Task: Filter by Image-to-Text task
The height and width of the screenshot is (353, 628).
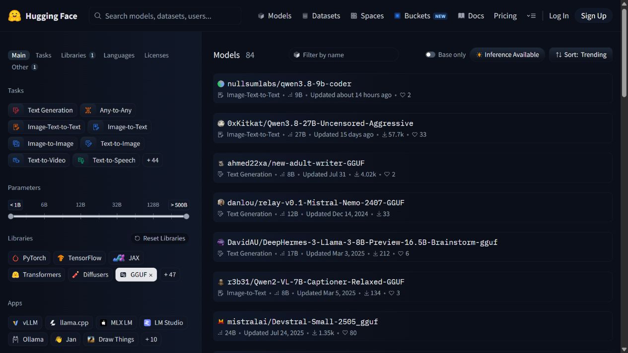Action: tap(120, 127)
